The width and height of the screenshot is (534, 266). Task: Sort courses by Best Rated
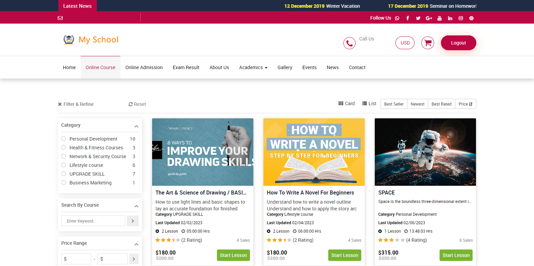point(441,104)
